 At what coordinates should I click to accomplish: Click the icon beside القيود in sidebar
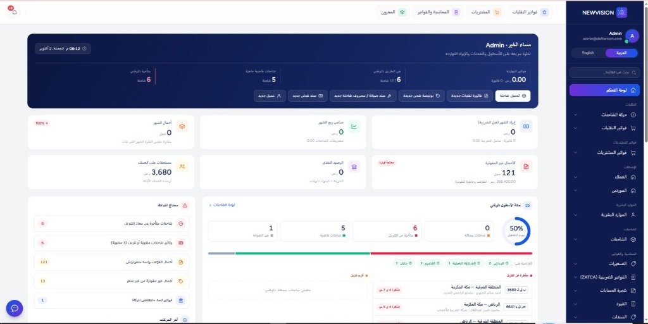point(633,304)
